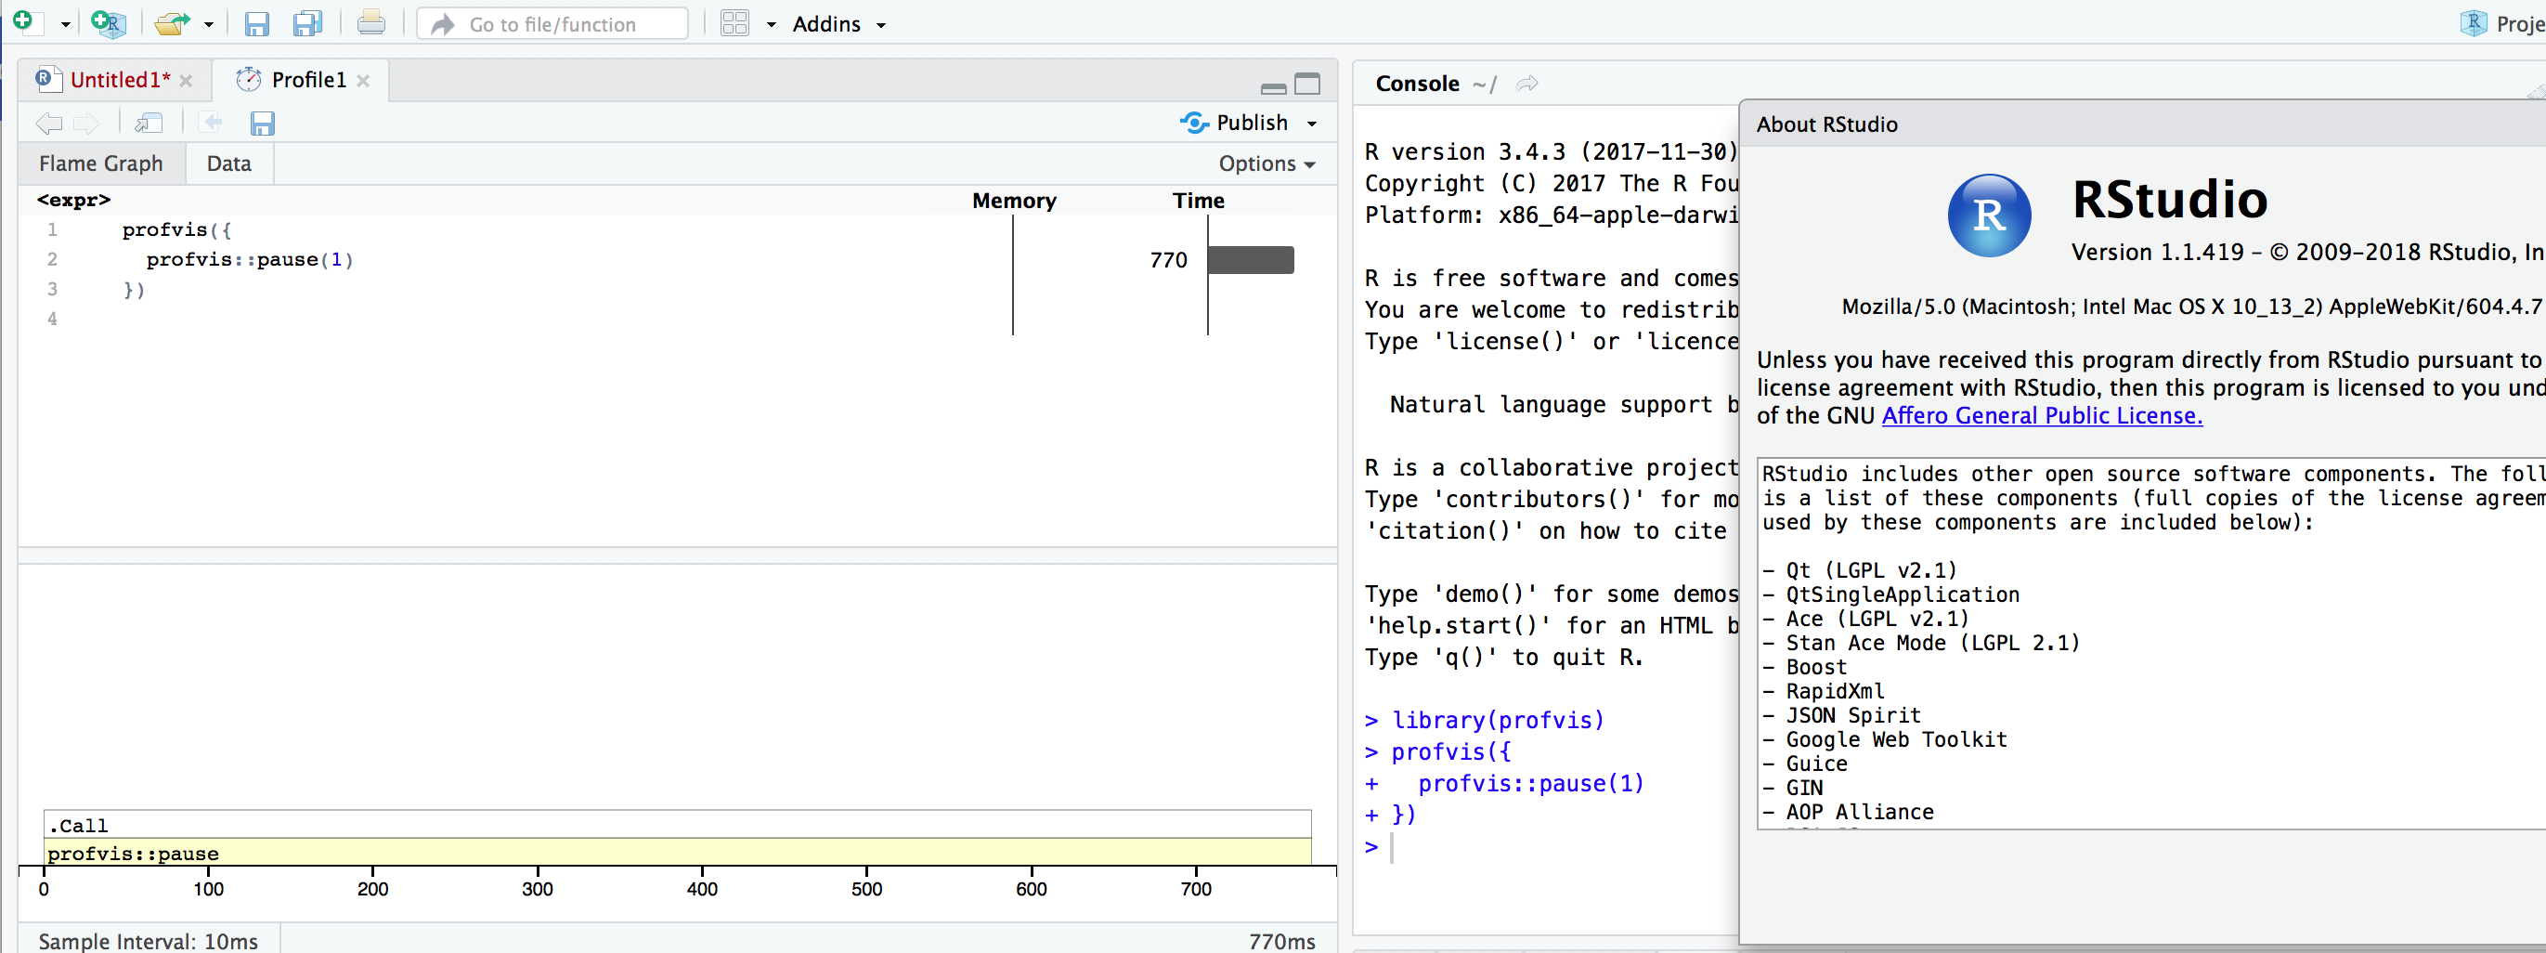The image size is (2546, 953).
Task: Switch to the Data tab
Action: coord(228,163)
